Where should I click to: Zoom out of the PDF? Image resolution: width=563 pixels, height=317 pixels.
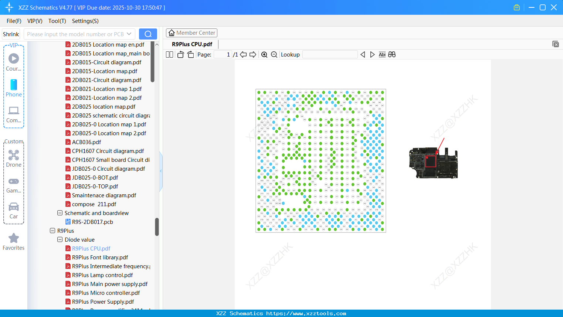(x=274, y=55)
